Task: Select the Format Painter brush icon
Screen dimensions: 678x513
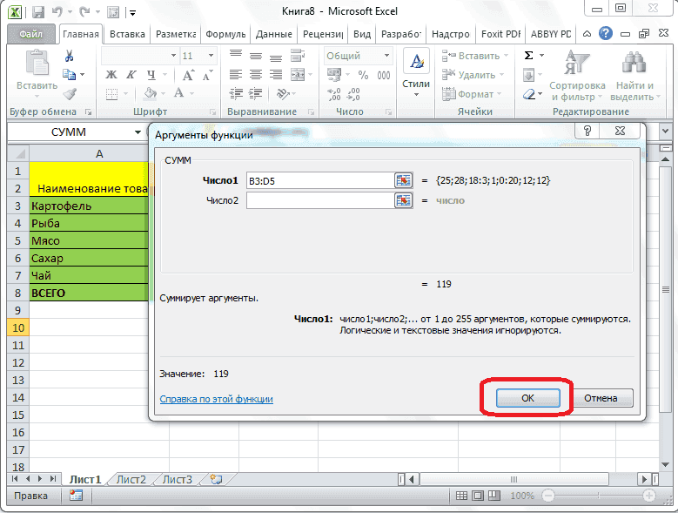Action: (x=70, y=94)
